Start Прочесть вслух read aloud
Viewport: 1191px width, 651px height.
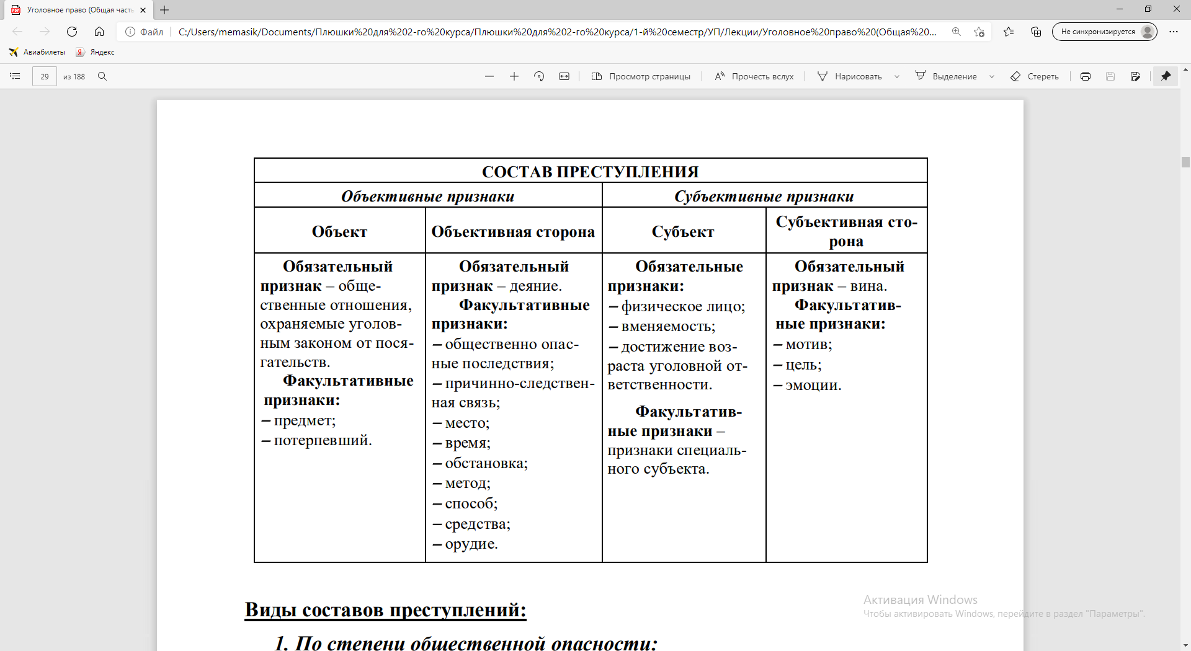[754, 76]
